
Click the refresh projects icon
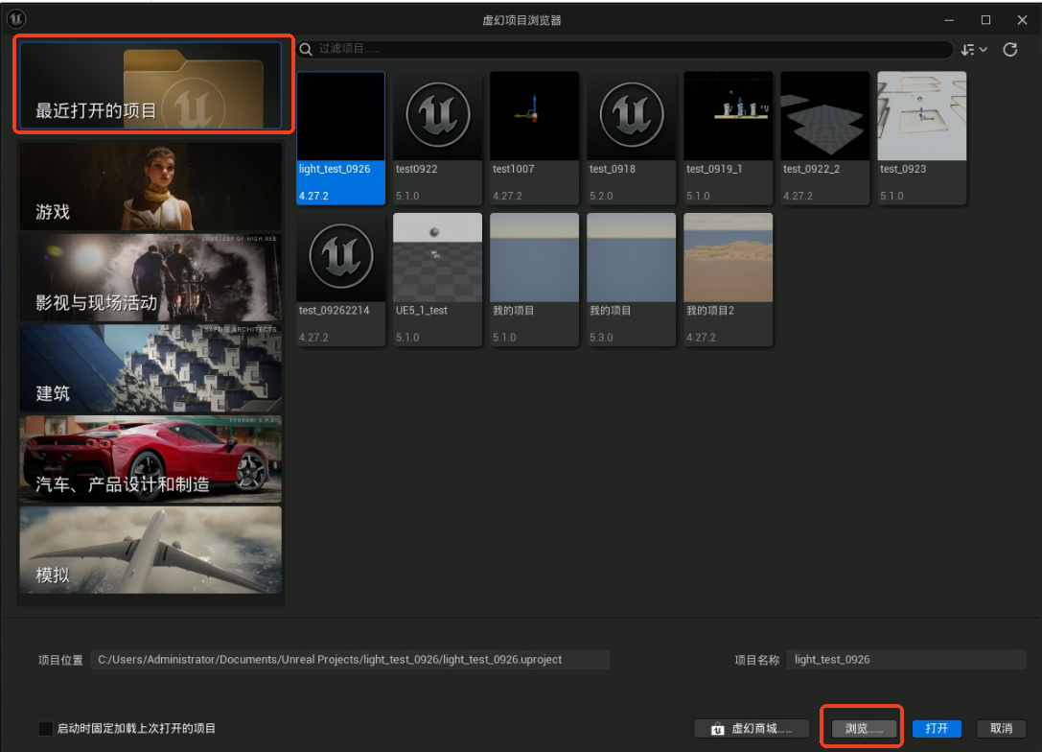click(1009, 50)
